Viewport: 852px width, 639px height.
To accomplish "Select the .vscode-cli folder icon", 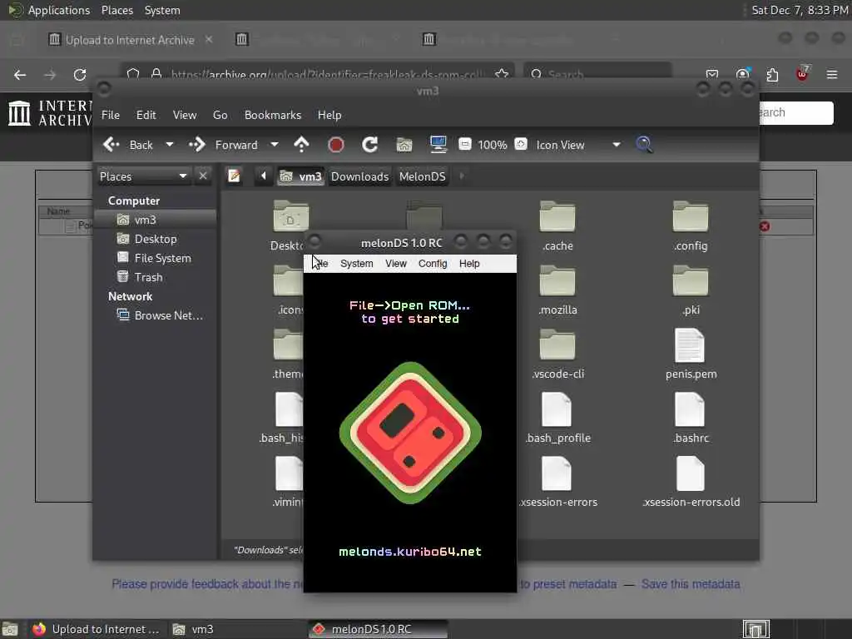I will [557, 345].
